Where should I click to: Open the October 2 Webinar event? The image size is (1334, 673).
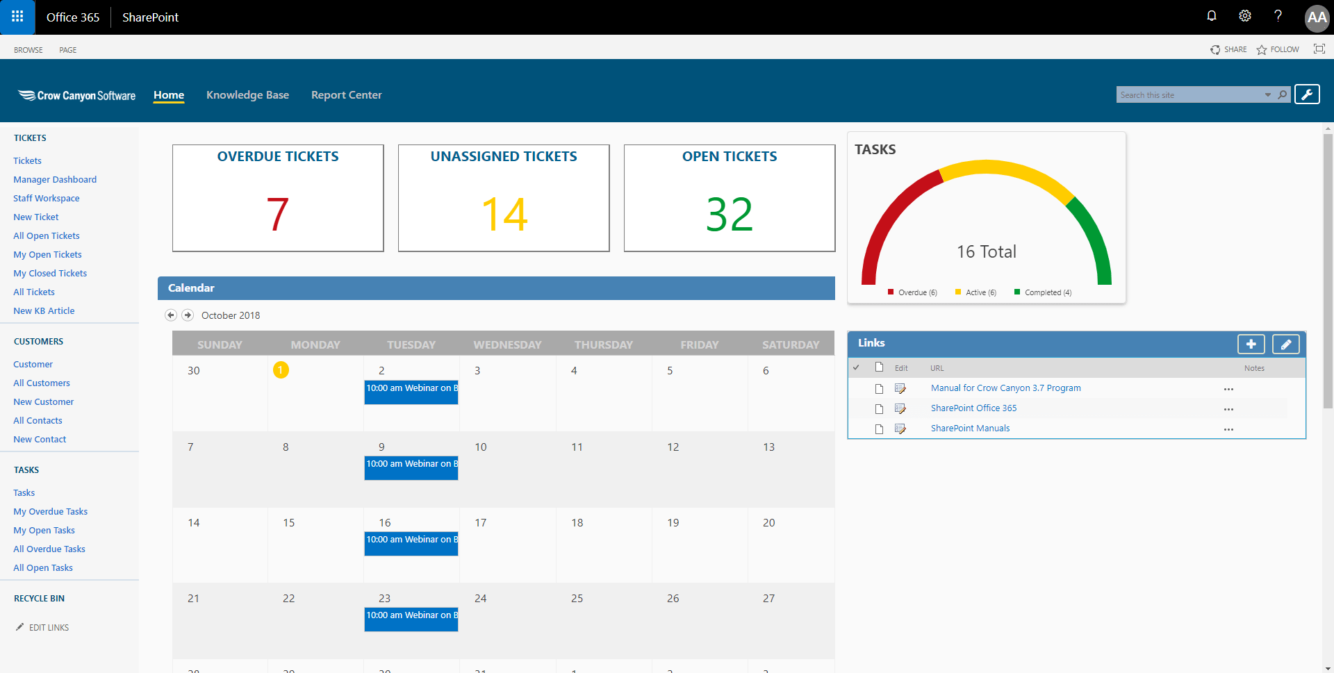411,392
